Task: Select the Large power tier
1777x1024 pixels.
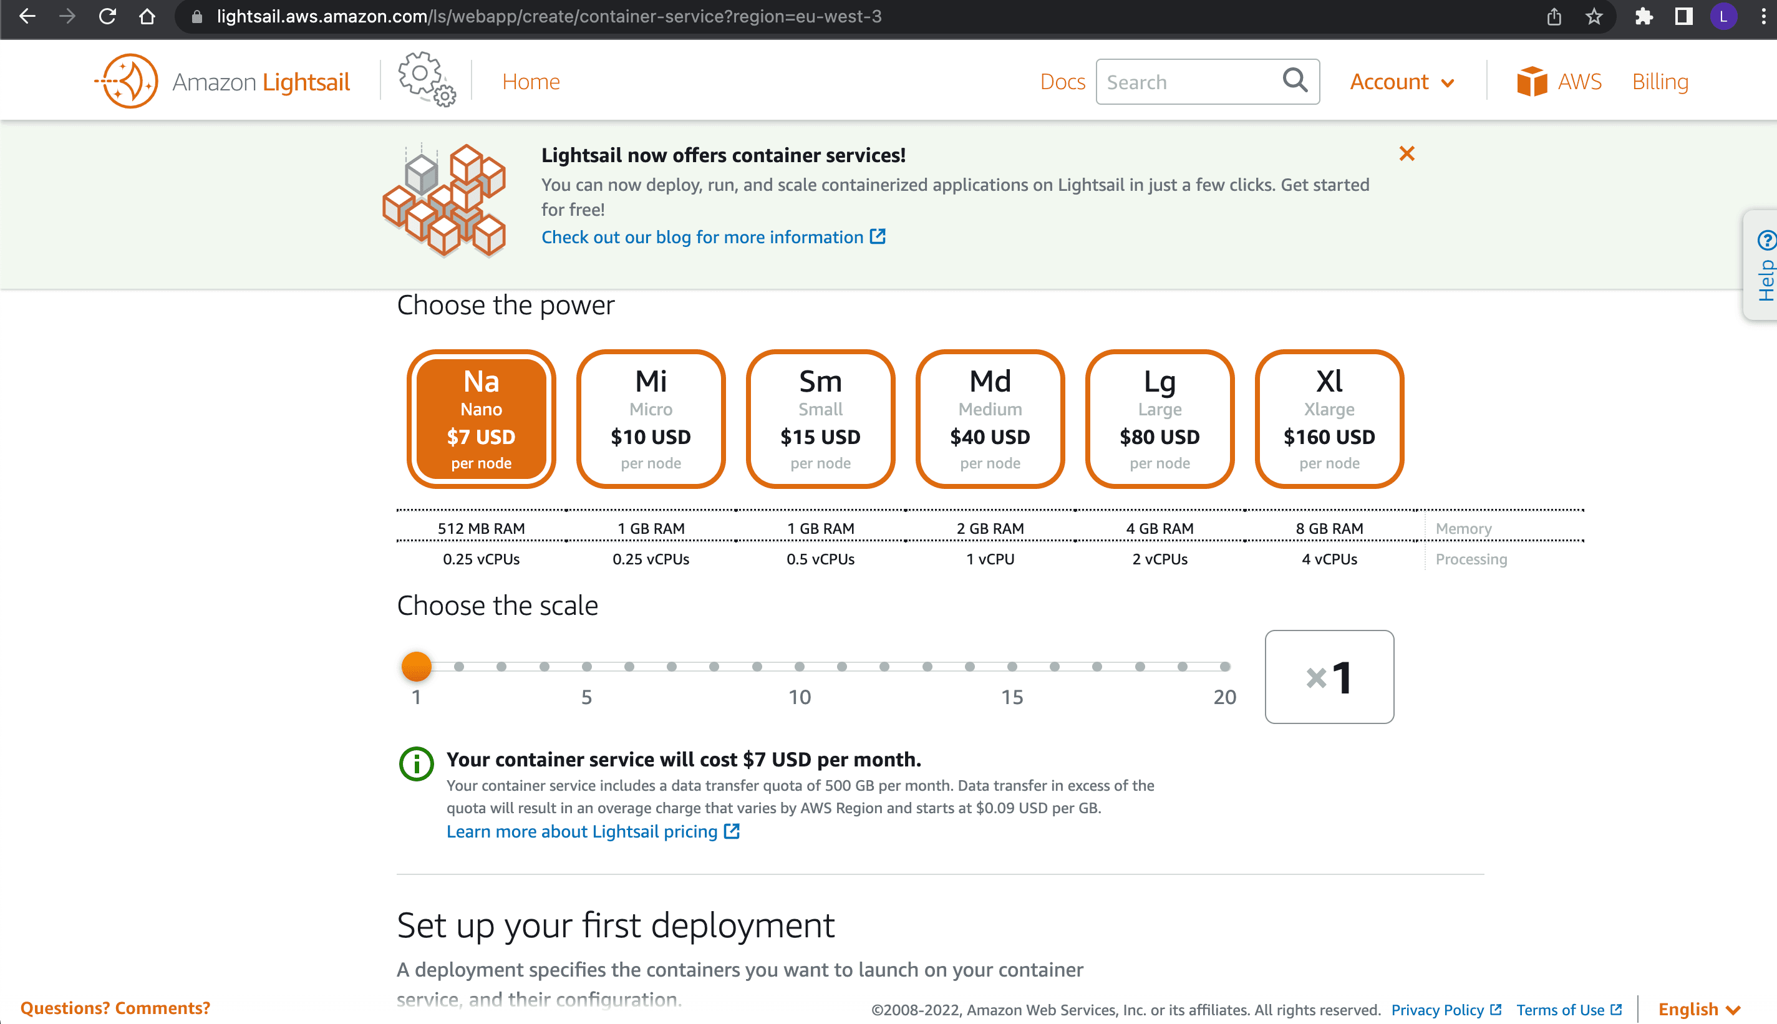Action: (1160, 415)
